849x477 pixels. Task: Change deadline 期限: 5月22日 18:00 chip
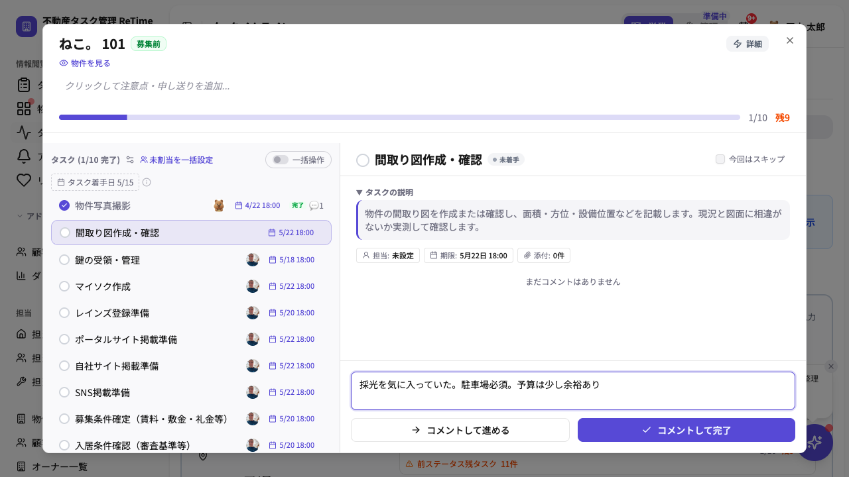[468, 255]
